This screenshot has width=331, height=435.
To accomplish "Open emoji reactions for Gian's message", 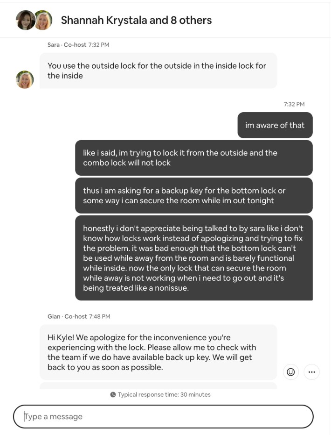I will 291,372.
